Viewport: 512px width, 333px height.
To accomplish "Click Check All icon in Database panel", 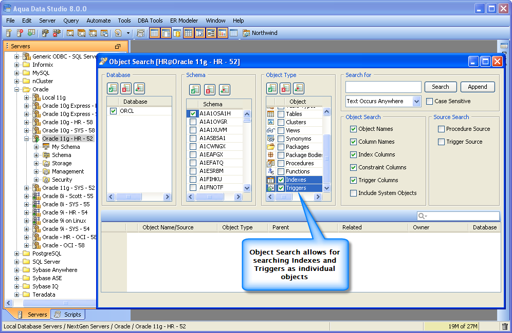I will (x=113, y=88).
